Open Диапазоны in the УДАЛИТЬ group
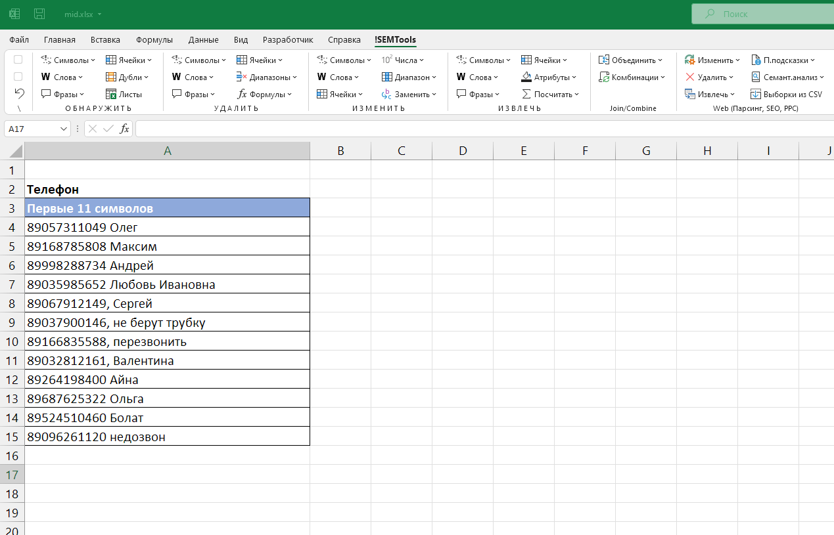The image size is (834, 535). click(267, 77)
